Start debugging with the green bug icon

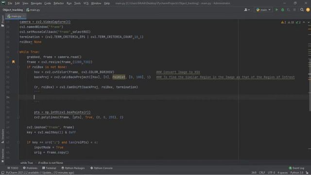[x=283, y=10]
